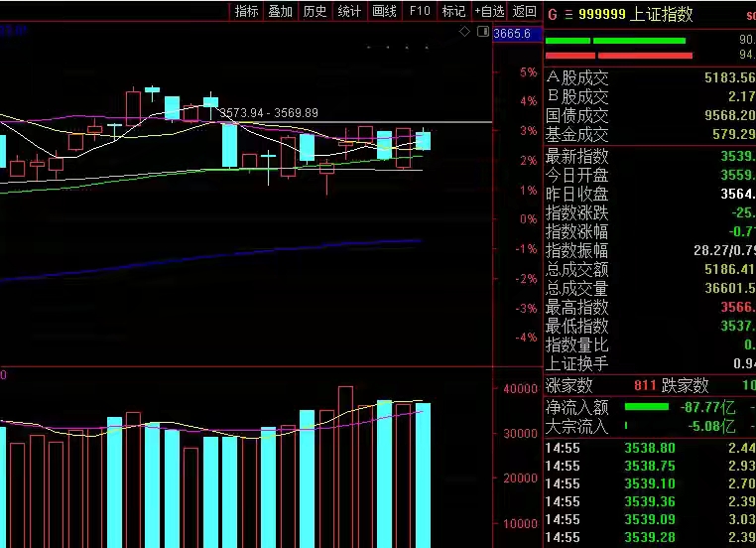Click the 涨家数 811 value

tap(644, 385)
